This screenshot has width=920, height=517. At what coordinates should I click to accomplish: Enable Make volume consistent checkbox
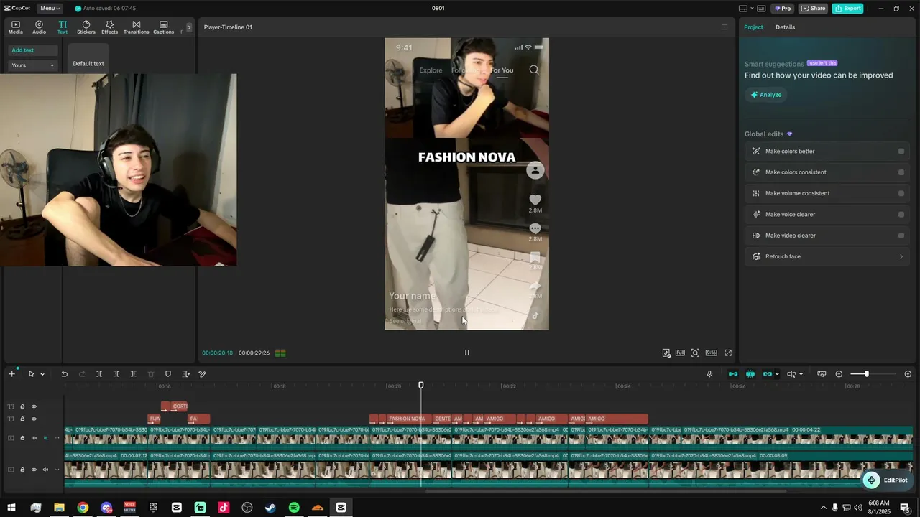pyautogui.click(x=901, y=193)
